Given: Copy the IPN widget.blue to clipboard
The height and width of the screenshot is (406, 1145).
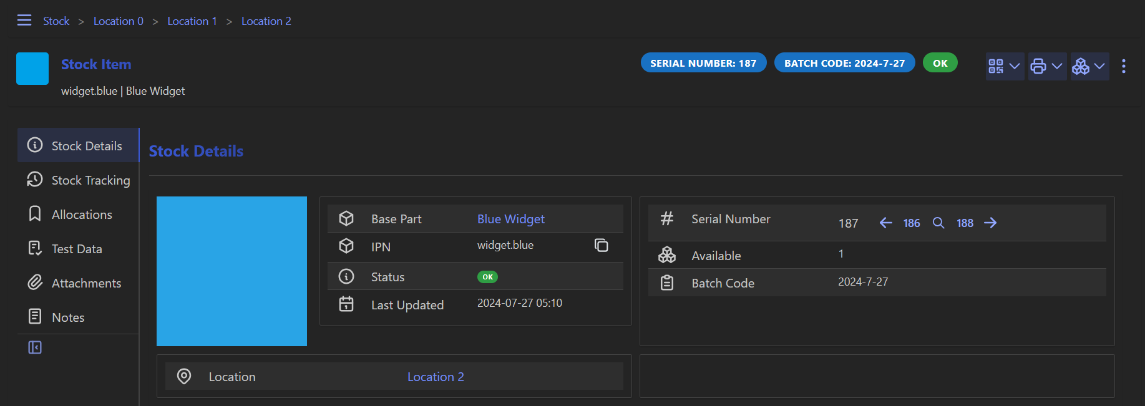Looking at the screenshot, I should point(601,246).
